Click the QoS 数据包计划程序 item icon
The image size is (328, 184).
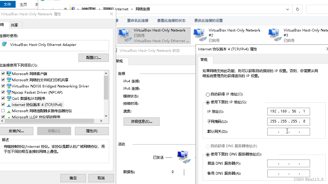pos(9,98)
